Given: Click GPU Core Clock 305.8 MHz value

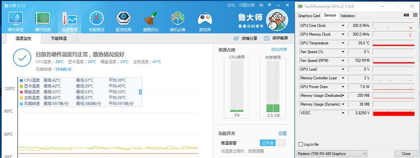Looking at the screenshot, I should (x=359, y=26).
